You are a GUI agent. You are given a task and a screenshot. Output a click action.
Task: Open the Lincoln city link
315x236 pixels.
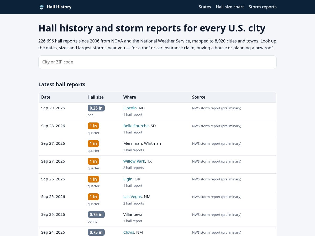[x=130, y=108]
